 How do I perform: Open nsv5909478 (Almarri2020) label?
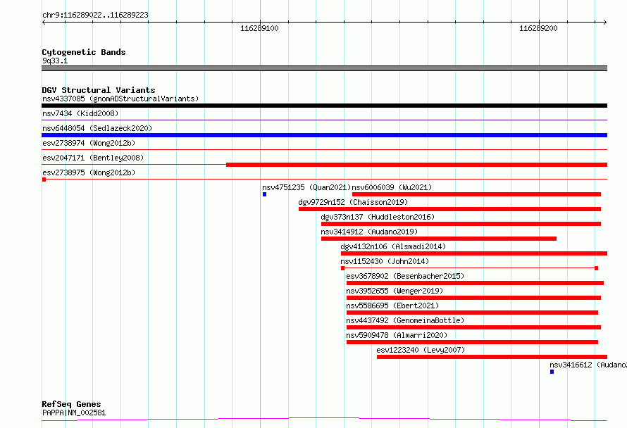397,335
